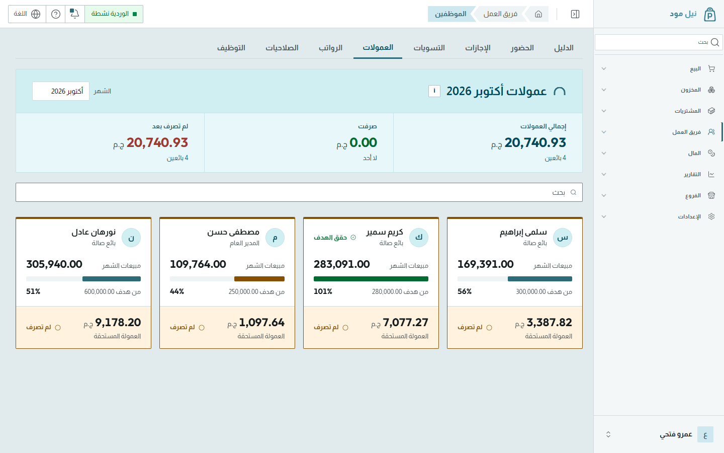
Task: Click the avatar circle of سلمى إبراهيم
Action: pos(563,238)
